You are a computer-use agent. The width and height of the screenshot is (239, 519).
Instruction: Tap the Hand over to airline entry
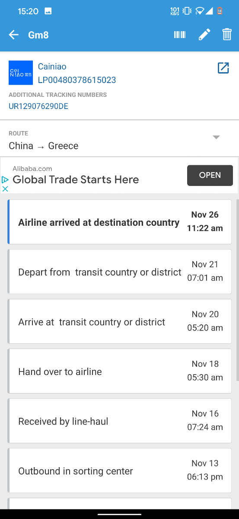pos(120,371)
